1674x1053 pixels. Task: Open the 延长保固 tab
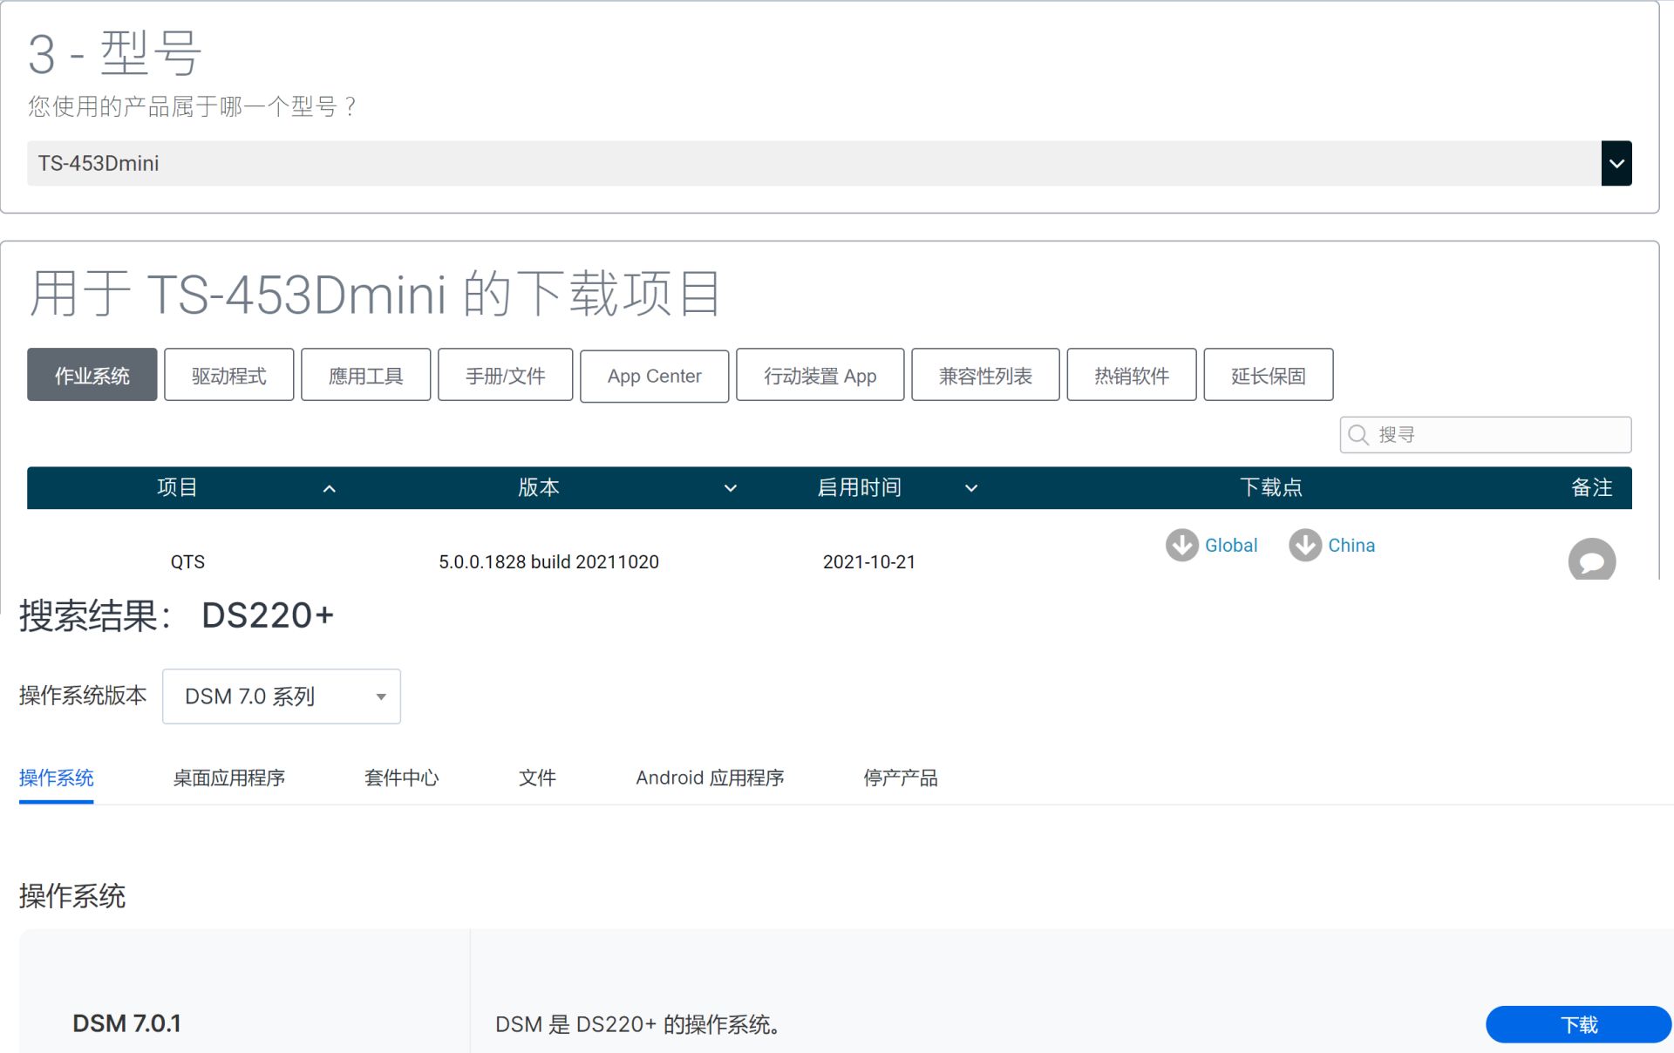(1269, 375)
